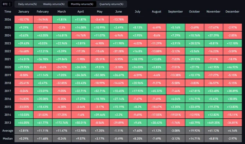Click the February column header
The image size is (245, 144).
coord(43,11)
